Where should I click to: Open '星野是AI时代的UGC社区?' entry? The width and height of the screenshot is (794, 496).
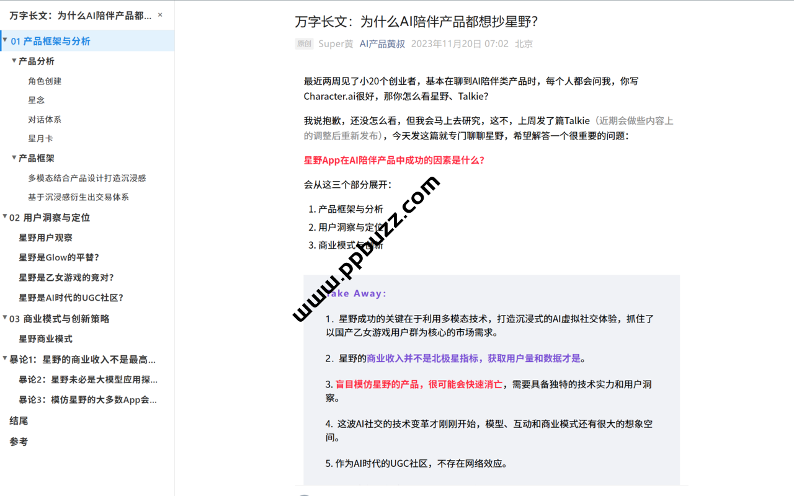coord(71,298)
